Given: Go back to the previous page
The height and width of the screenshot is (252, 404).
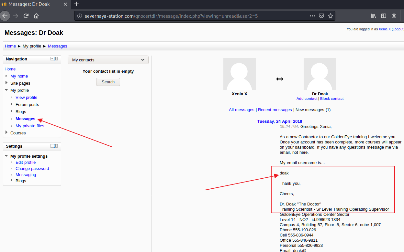Looking at the screenshot, I should 5,16.
